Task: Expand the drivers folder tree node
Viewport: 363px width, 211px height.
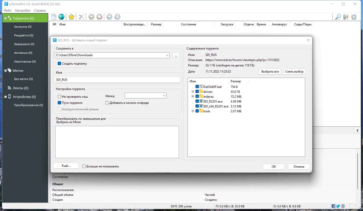Action: pos(193,92)
